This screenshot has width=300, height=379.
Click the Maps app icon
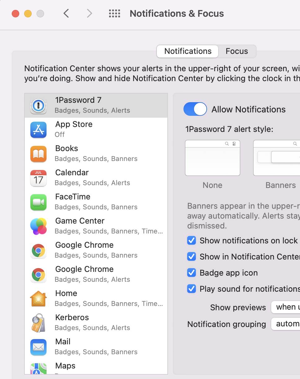coord(38,369)
